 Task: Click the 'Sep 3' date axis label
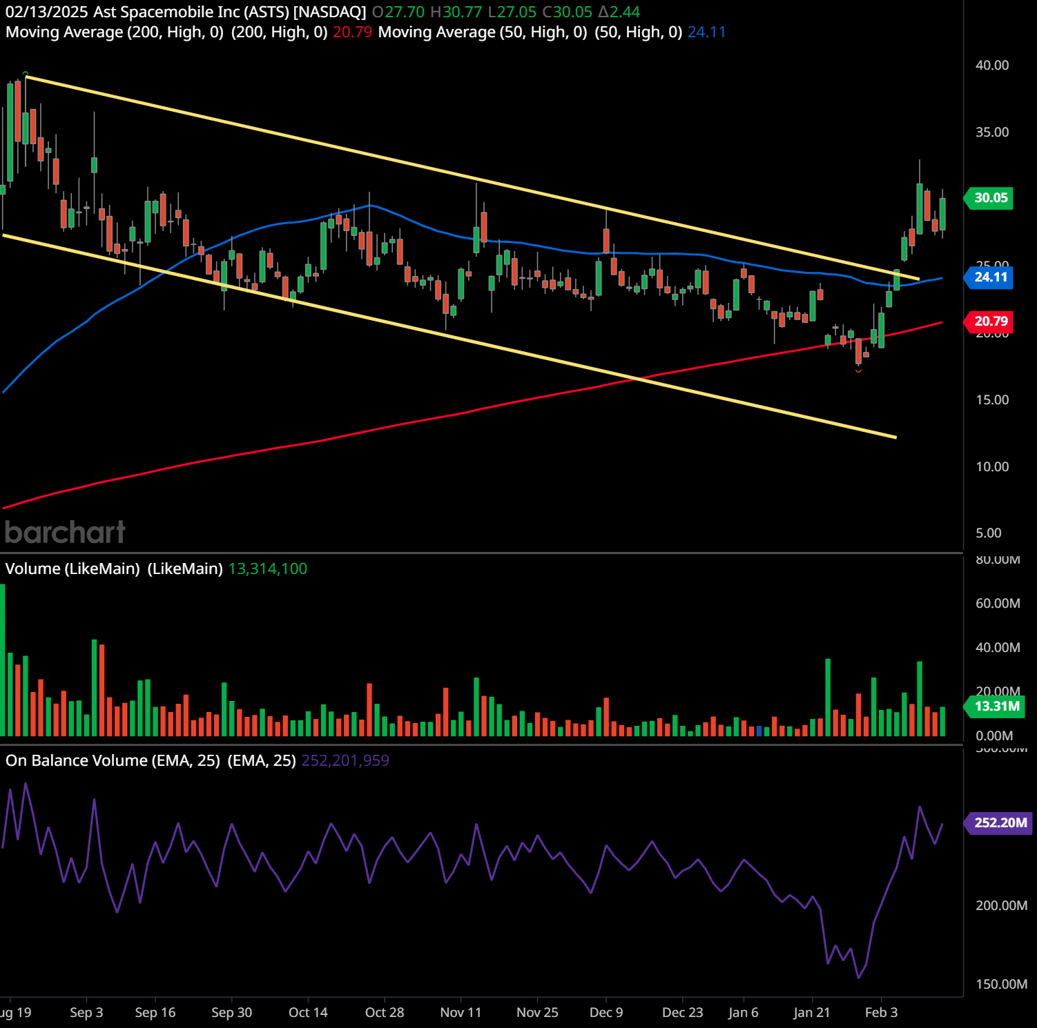tap(86, 1012)
